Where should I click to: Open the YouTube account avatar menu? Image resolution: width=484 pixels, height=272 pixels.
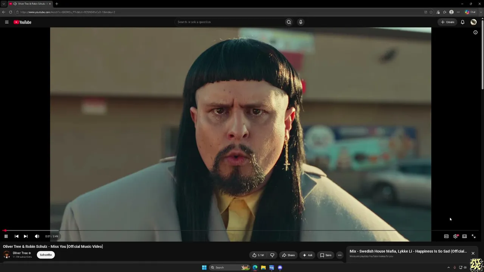coord(473,22)
